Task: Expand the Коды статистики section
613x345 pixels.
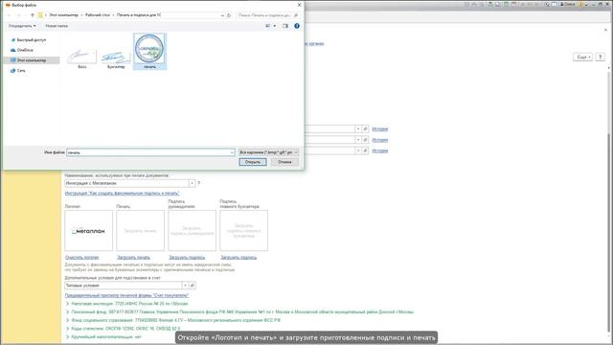Action: (68, 329)
